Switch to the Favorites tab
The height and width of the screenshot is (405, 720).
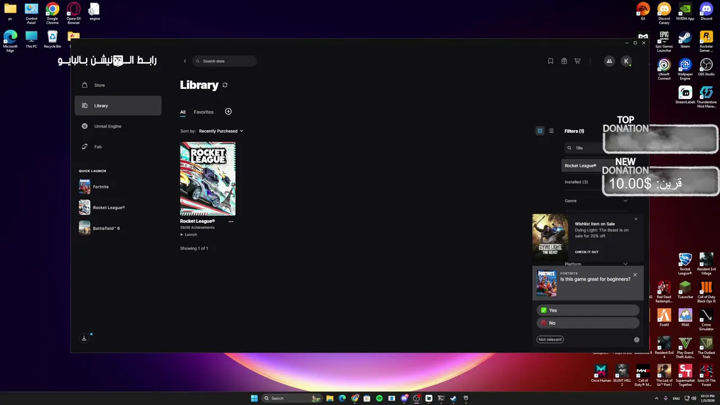coord(204,112)
